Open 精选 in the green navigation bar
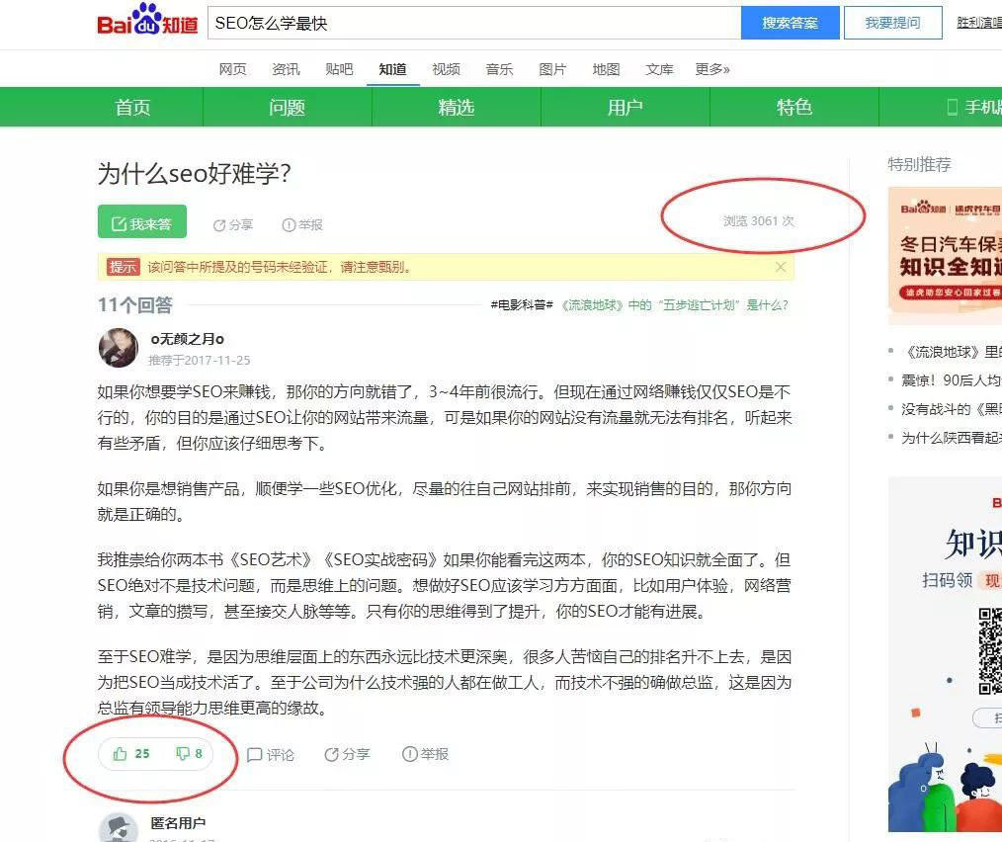 tap(456, 107)
